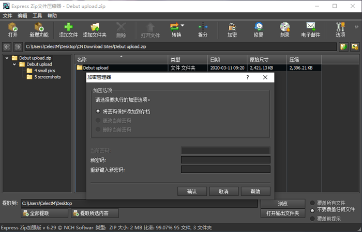Screen dimensions: 362x232
Task: Select 4 small pics folder
Action: pos(44,71)
